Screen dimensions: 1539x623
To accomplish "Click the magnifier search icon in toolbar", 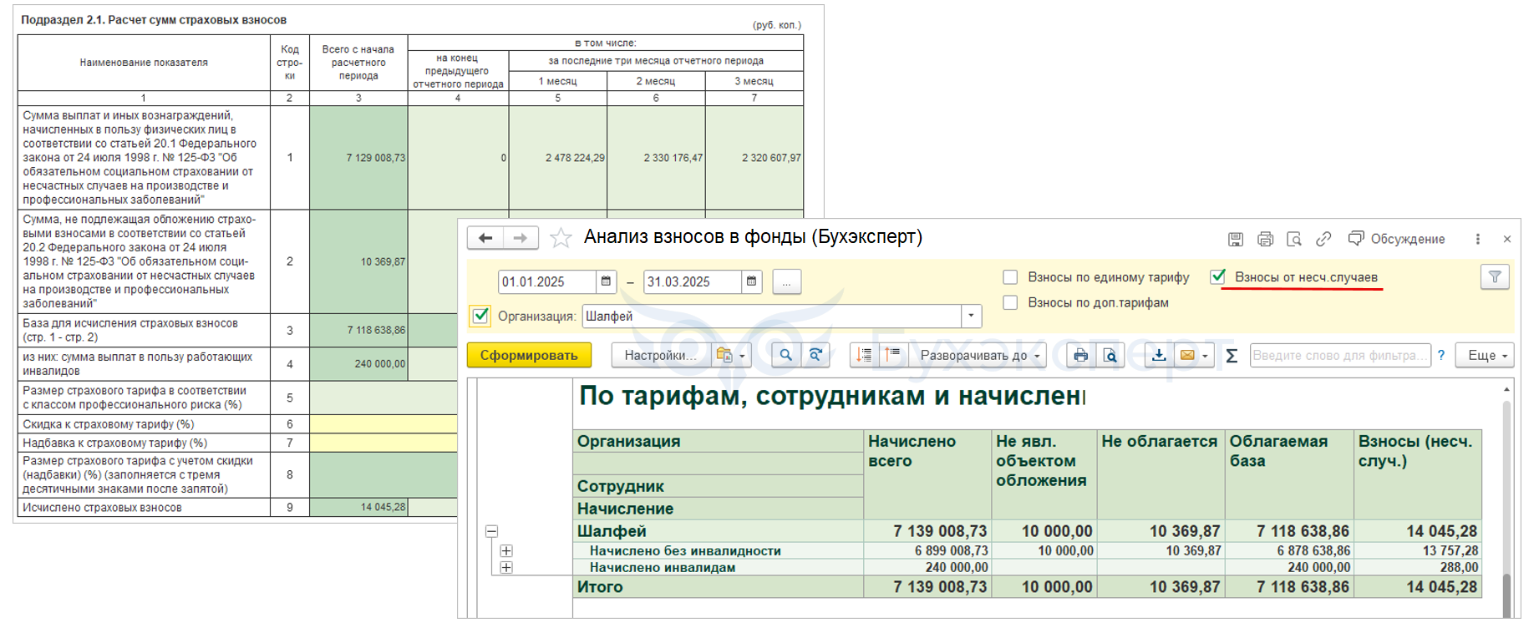I will 785,356.
